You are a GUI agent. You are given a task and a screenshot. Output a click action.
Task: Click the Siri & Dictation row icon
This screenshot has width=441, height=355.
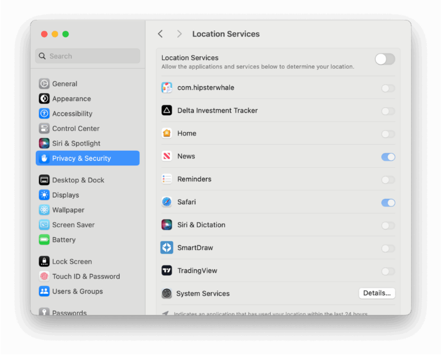167,225
